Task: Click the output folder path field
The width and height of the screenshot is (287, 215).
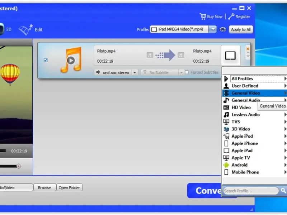Action: [x=16, y=187]
